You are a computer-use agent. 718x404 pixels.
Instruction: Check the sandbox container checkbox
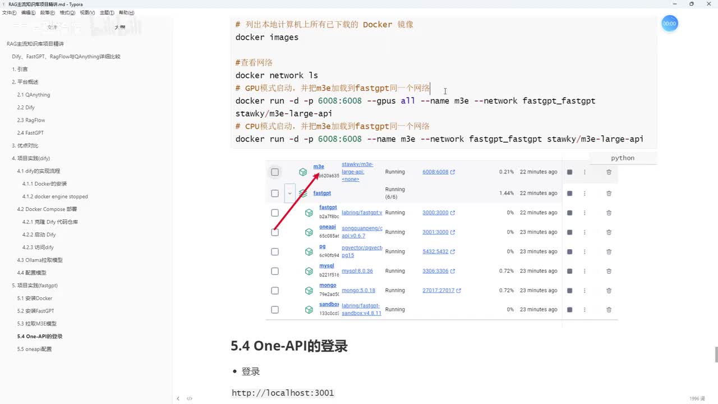[275, 310]
